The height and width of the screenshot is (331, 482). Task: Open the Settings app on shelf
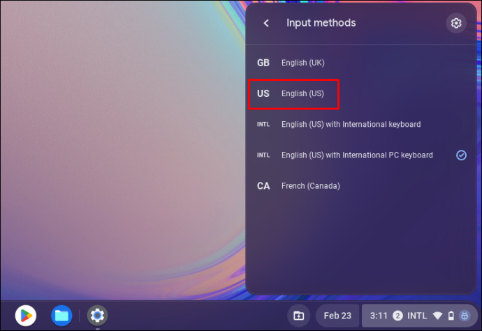click(97, 316)
